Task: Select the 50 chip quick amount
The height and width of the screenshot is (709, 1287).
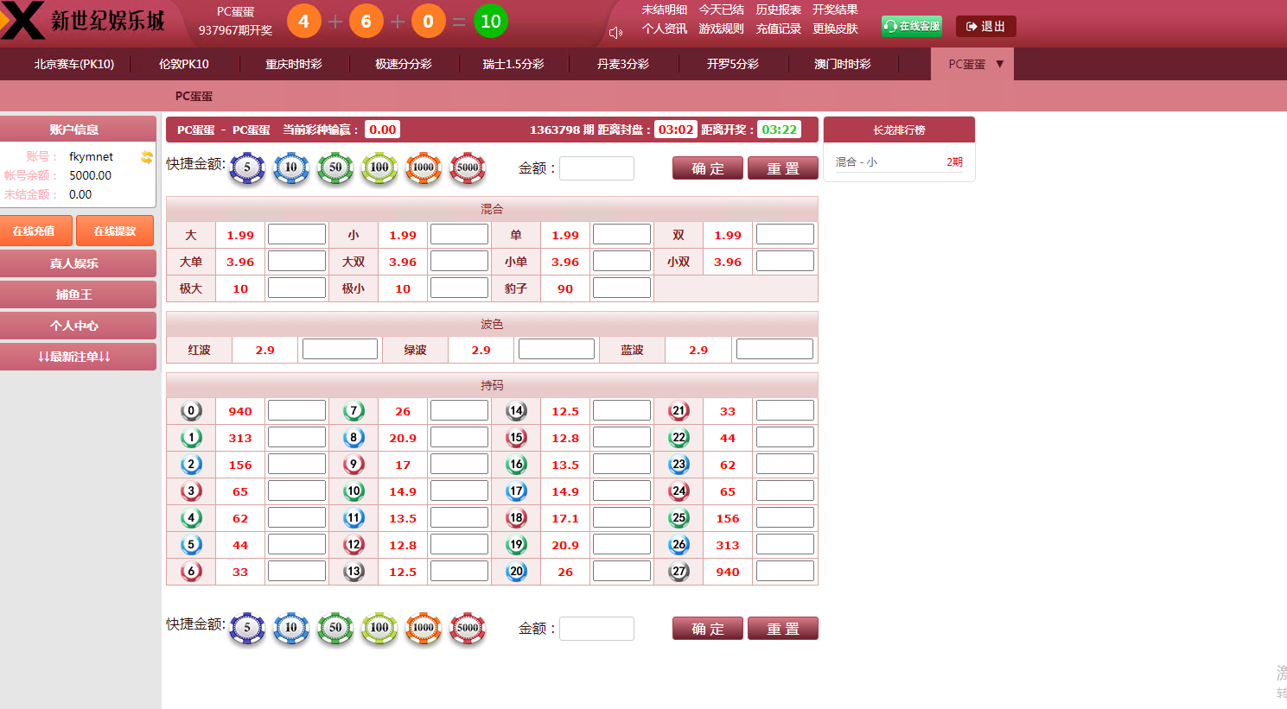Action: pos(335,168)
